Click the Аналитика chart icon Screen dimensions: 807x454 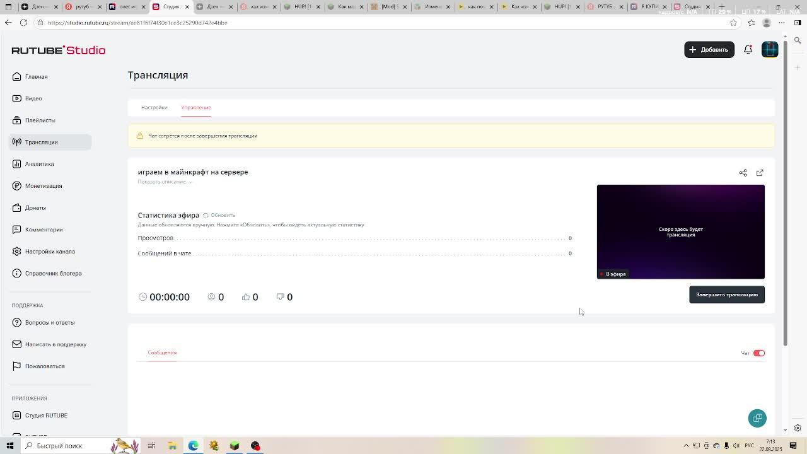pyautogui.click(x=17, y=164)
